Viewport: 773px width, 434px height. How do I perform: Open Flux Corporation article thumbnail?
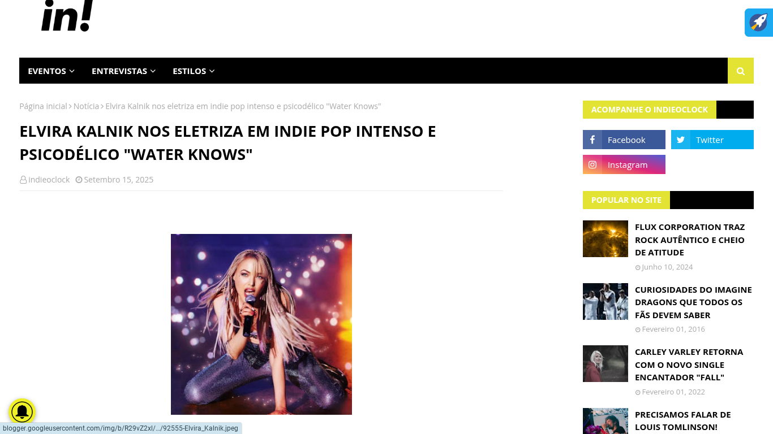click(x=605, y=238)
